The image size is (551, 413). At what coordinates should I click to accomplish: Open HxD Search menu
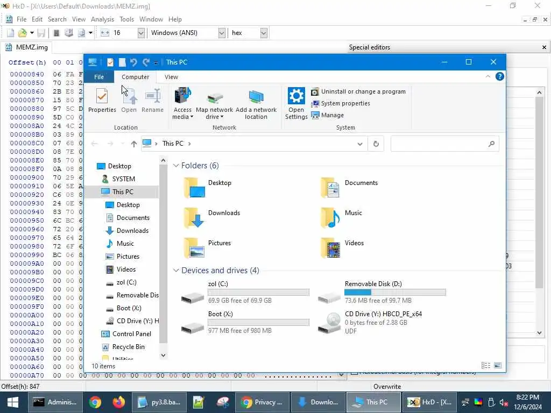57,19
